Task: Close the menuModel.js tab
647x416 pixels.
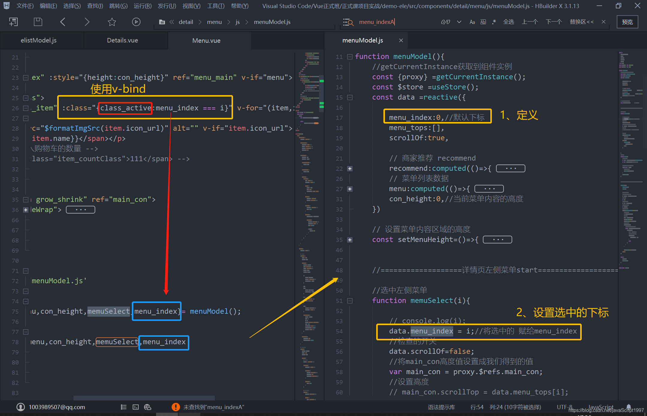Action: pyautogui.click(x=401, y=40)
